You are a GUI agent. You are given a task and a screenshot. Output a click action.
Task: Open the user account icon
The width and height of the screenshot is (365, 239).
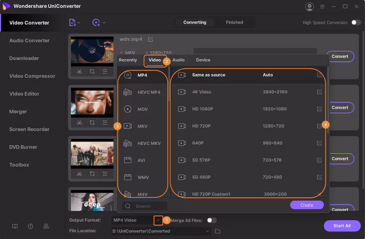309,6
